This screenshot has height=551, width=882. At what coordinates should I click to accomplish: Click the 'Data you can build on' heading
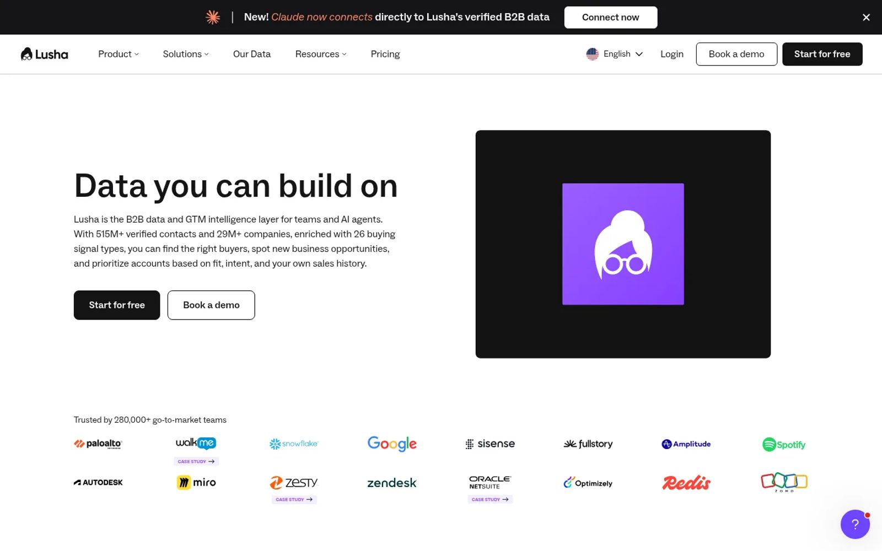236,186
